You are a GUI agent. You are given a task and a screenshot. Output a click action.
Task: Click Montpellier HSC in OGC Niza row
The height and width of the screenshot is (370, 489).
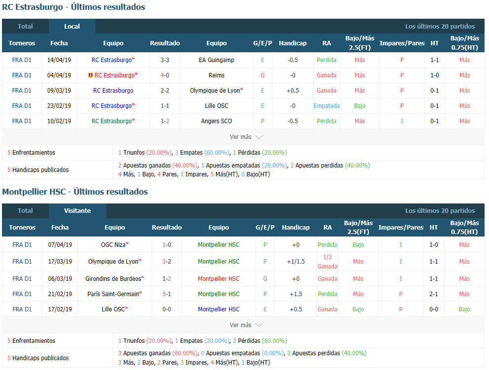(219, 245)
